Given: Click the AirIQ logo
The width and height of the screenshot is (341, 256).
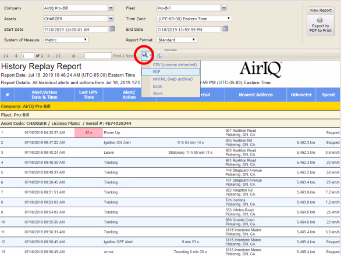Looking at the screenshot, I should point(261,69).
